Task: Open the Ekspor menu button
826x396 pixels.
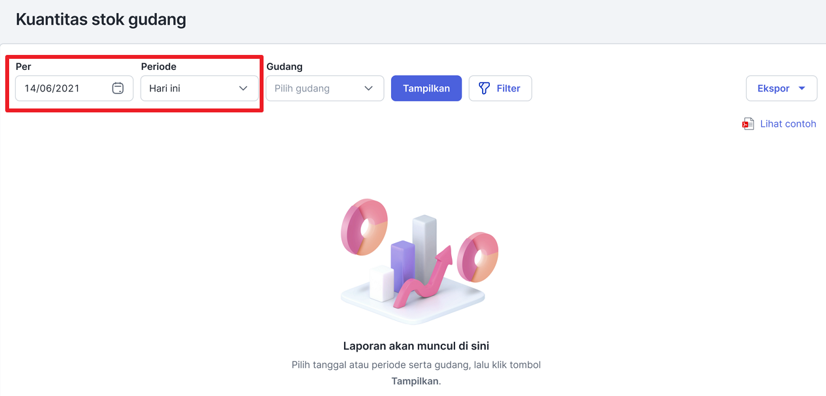Action: (782, 88)
